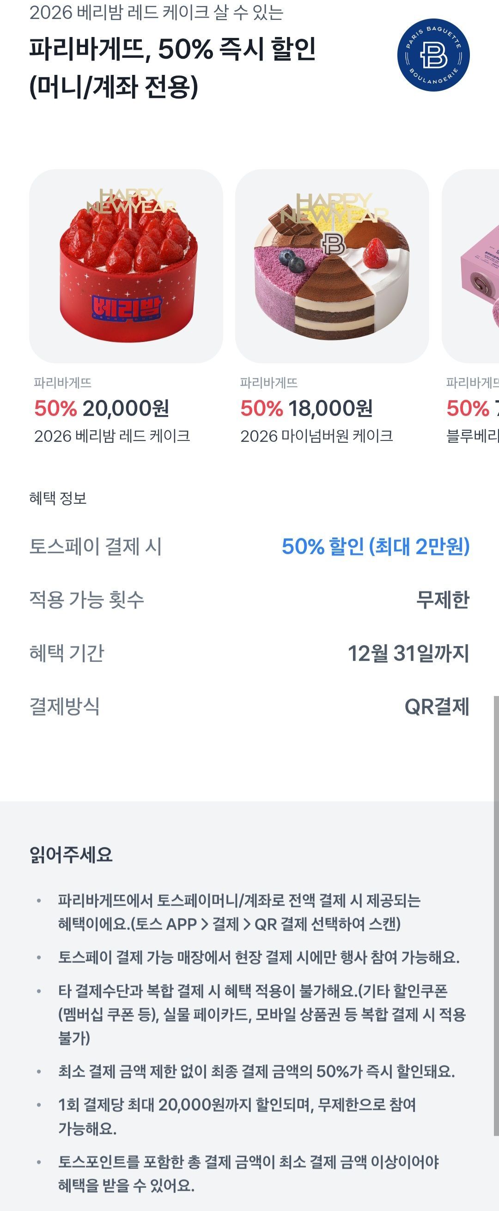
Task: Tap the 읽어주세요 notice heading
Action: [x=71, y=854]
